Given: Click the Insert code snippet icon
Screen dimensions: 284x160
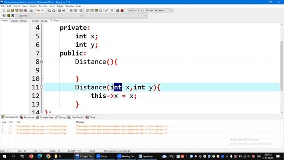Looking at the screenshot, I should pyautogui.click(x=4, y=16).
